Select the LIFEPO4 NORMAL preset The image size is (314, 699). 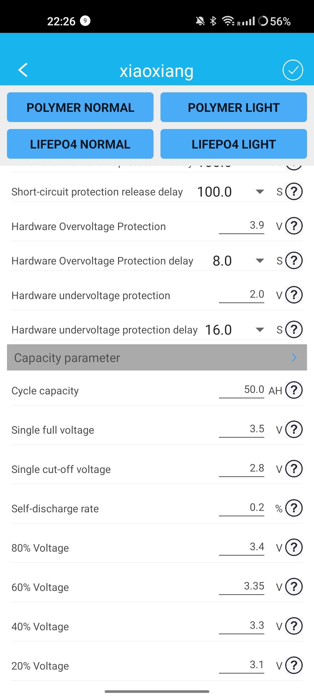(80, 144)
